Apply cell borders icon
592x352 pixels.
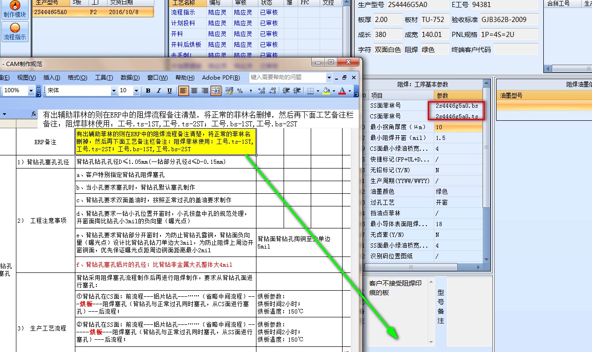[x=310, y=91]
